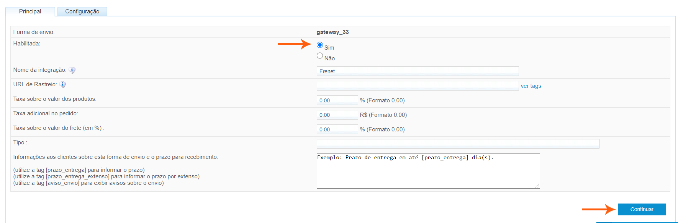The image size is (678, 223).
Task: Click the gateway_33 shipping method name
Action: pos(332,32)
